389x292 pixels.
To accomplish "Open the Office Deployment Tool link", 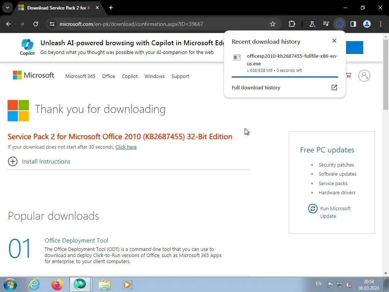I will tap(76, 241).
